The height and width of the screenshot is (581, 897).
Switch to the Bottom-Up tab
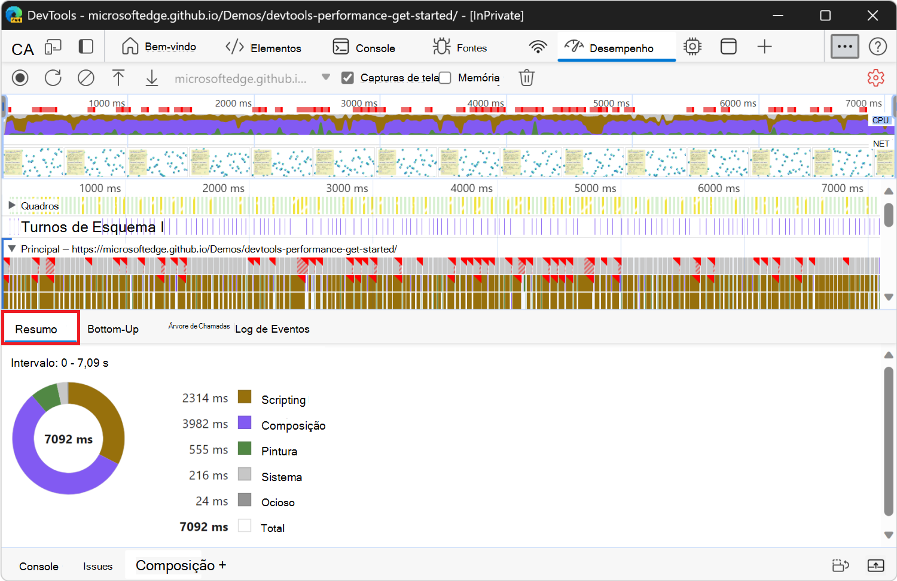point(113,329)
